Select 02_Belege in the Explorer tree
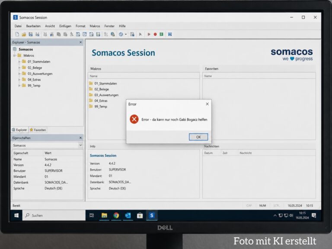The image size is (332, 249). [35, 68]
